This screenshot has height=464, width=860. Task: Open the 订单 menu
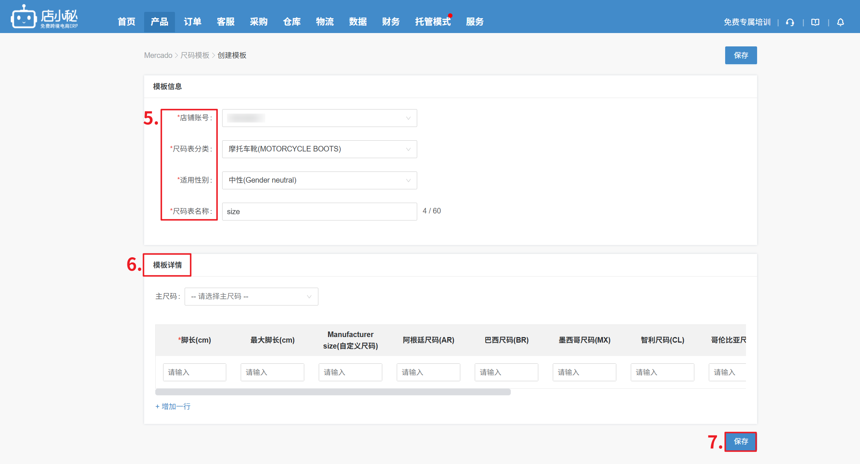[x=192, y=22]
